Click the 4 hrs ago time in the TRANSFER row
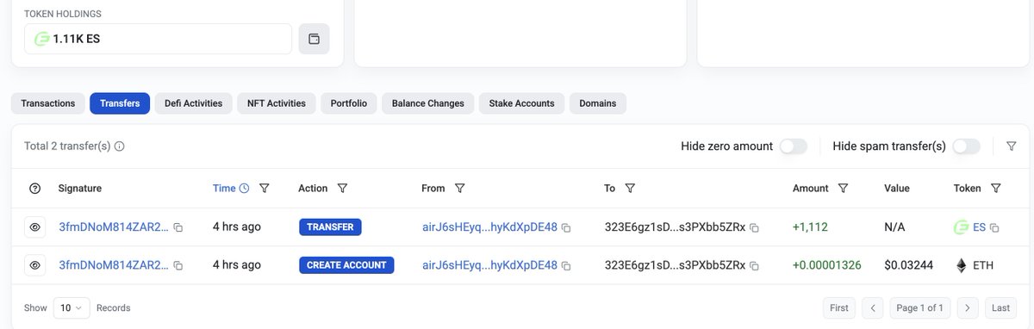The width and height of the screenshot is (1034, 329). pyautogui.click(x=237, y=227)
